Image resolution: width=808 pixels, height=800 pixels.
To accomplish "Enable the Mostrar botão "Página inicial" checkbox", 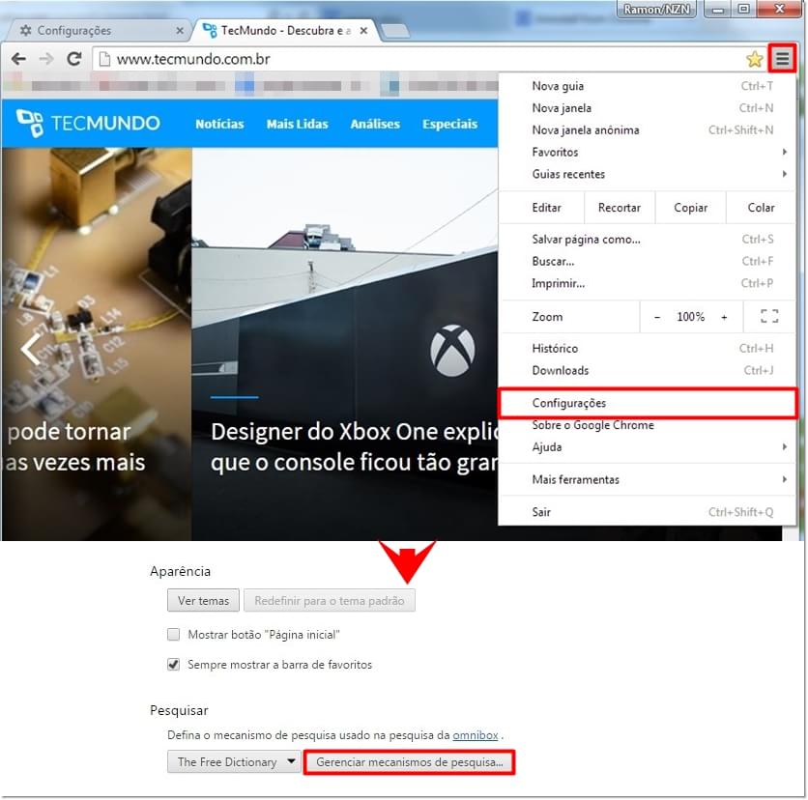I will click(x=174, y=635).
